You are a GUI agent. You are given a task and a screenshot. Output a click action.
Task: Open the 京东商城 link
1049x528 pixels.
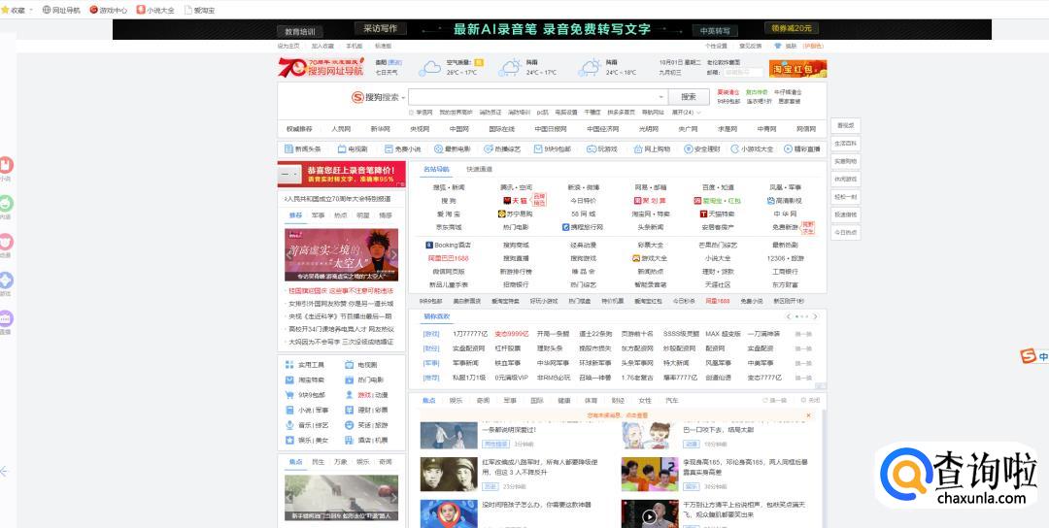tap(448, 227)
